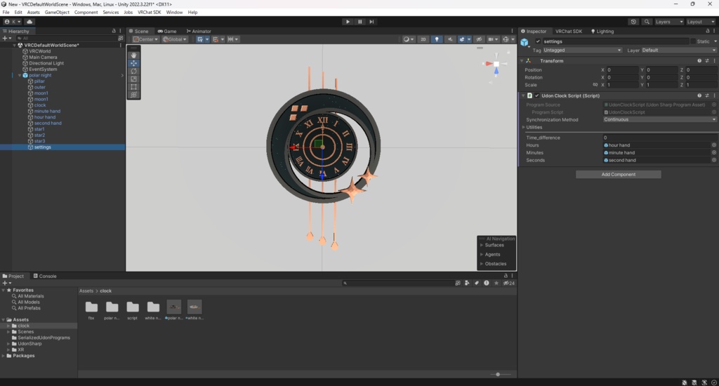Viewport: 719px width, 386px height.
Task: Open the fbx folder in Project
Action: coord(91,310)
